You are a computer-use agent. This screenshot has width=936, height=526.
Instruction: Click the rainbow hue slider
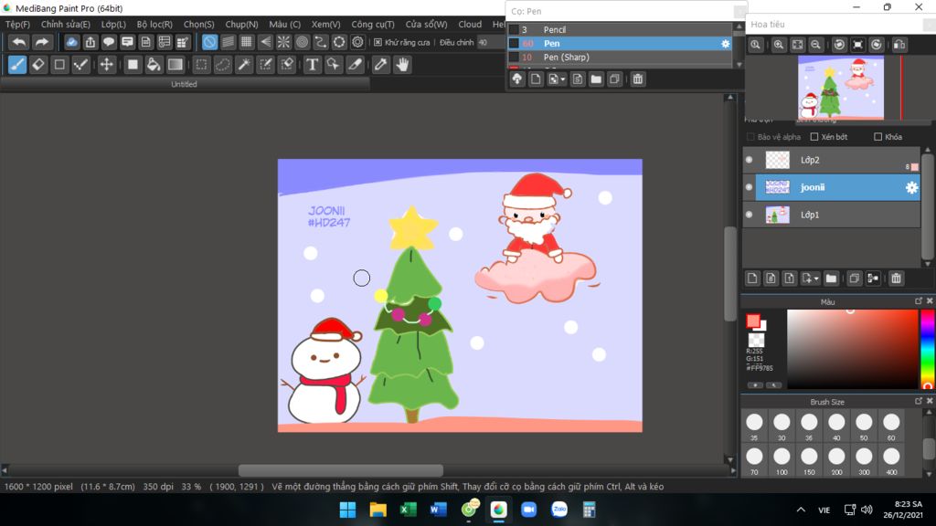tap(927, 349)
